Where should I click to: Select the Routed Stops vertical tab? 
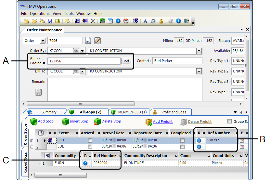click(x=25, y=163)
